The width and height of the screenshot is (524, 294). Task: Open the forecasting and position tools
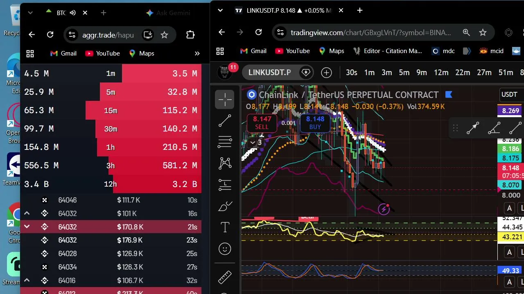click(225, 185)
